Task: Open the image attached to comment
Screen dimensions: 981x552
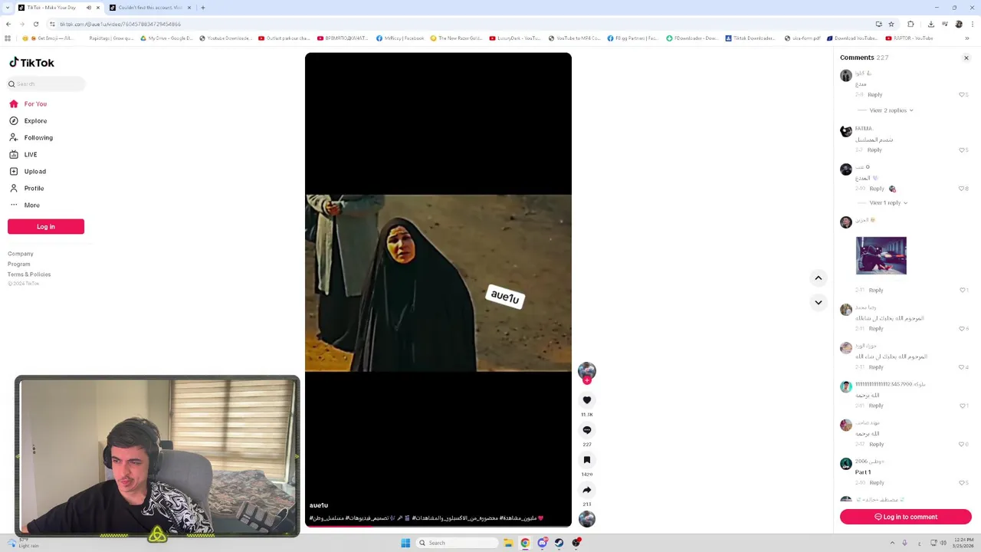Action: (881, 255)
